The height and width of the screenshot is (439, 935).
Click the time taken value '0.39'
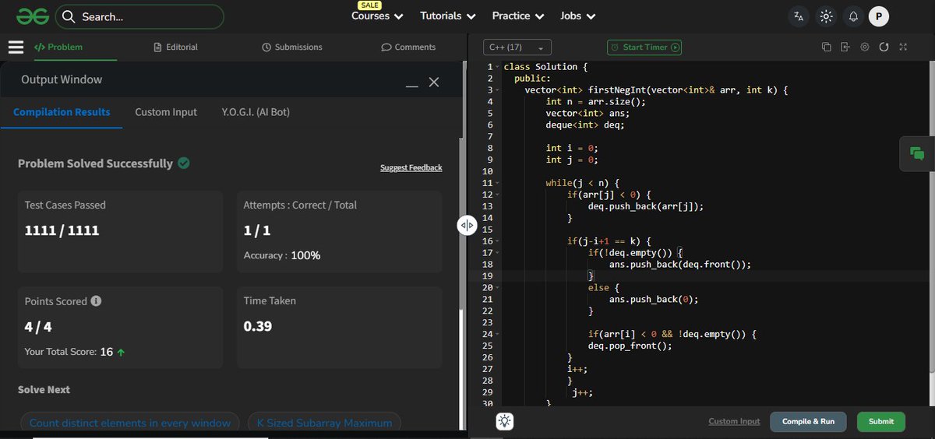(258, 326)
